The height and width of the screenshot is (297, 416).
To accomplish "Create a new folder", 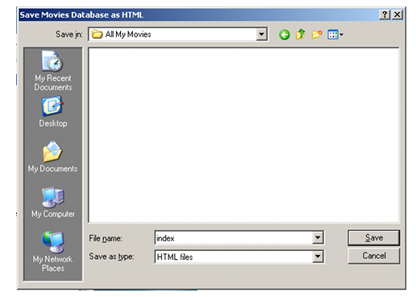I will tap(317, 35).
